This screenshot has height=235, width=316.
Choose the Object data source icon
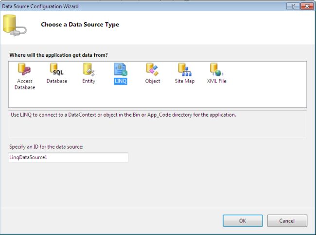(152, 70)
